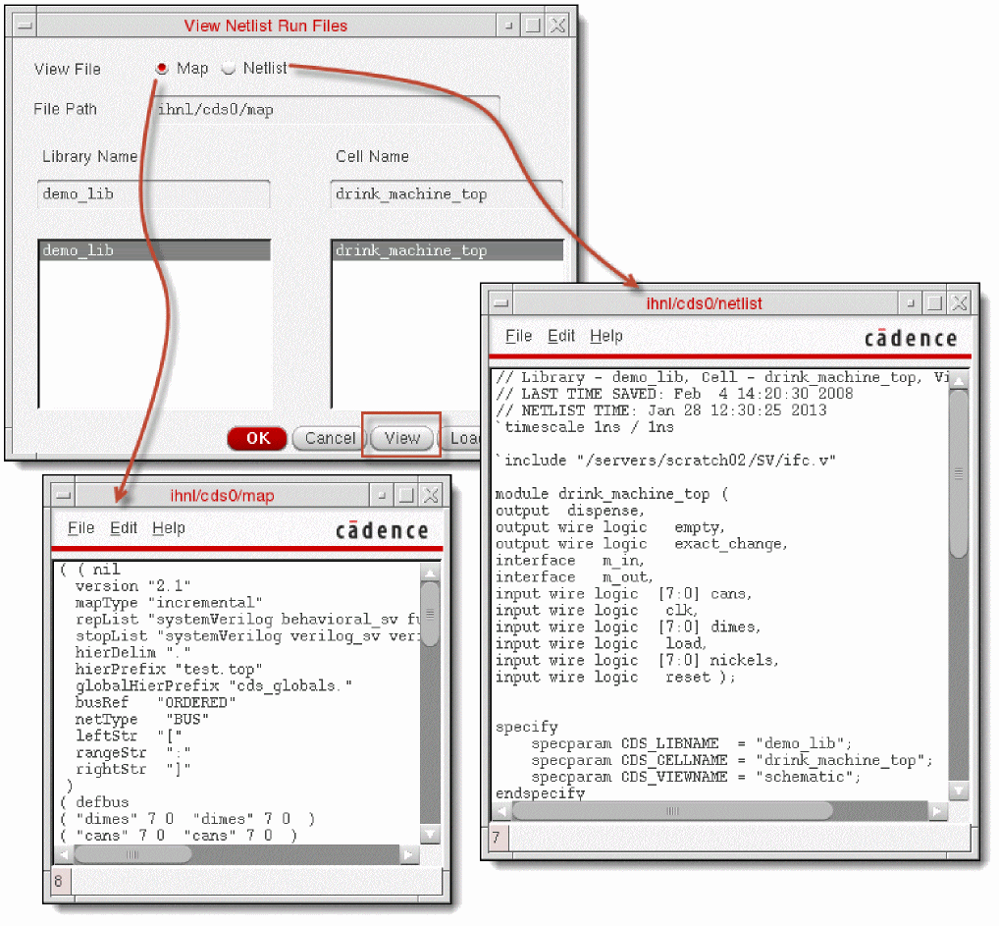The image size is (999, 926).
Task: Close the ihnl/cds0/map window
Action: coord(431,495)
